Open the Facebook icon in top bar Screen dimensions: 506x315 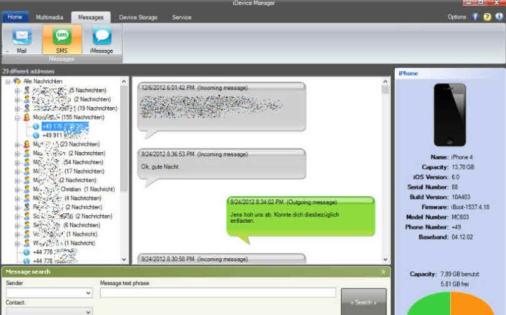(476, 17)
